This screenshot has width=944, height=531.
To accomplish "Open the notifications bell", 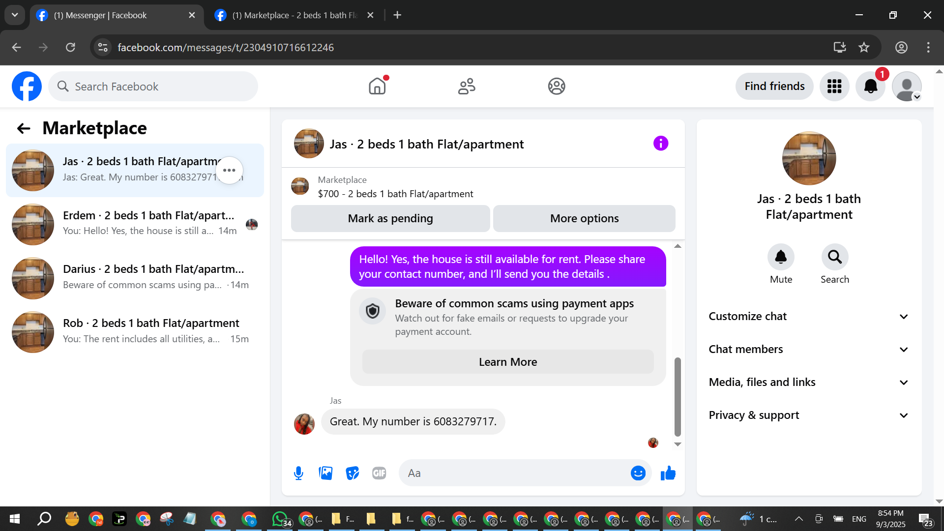I will tap(871, 87).
